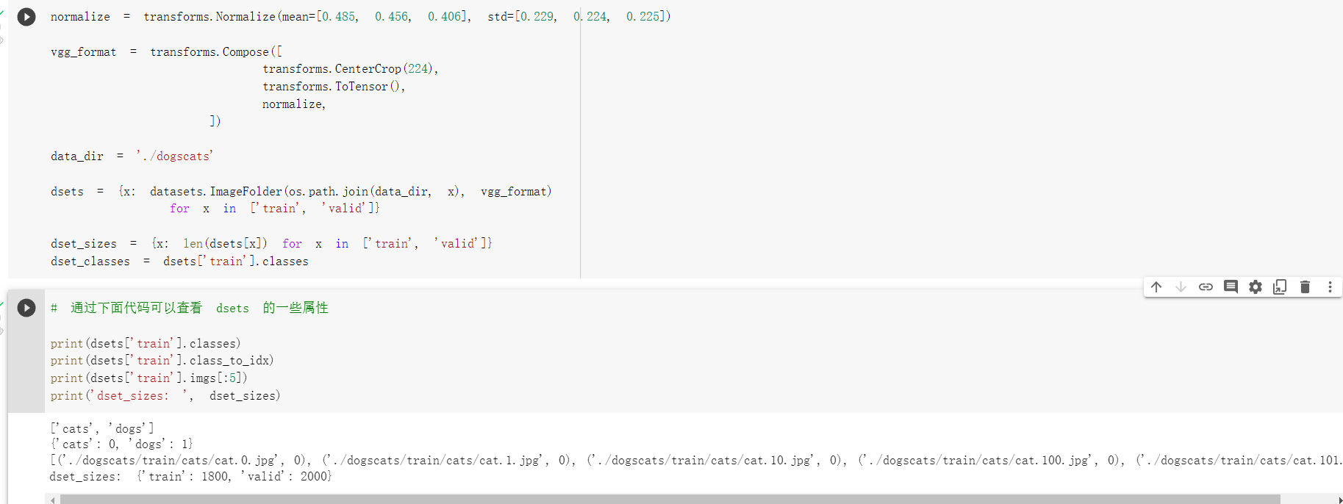Image resolution: width=1343 pixels, height=504 pixels.
Task: Delete the selected cell
Action: [x=1305, y=287]
